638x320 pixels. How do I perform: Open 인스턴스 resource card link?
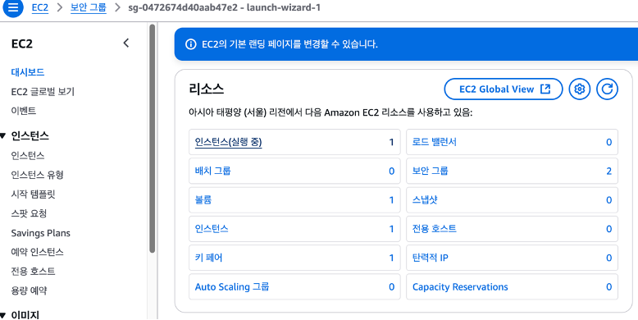coord(212,229)
